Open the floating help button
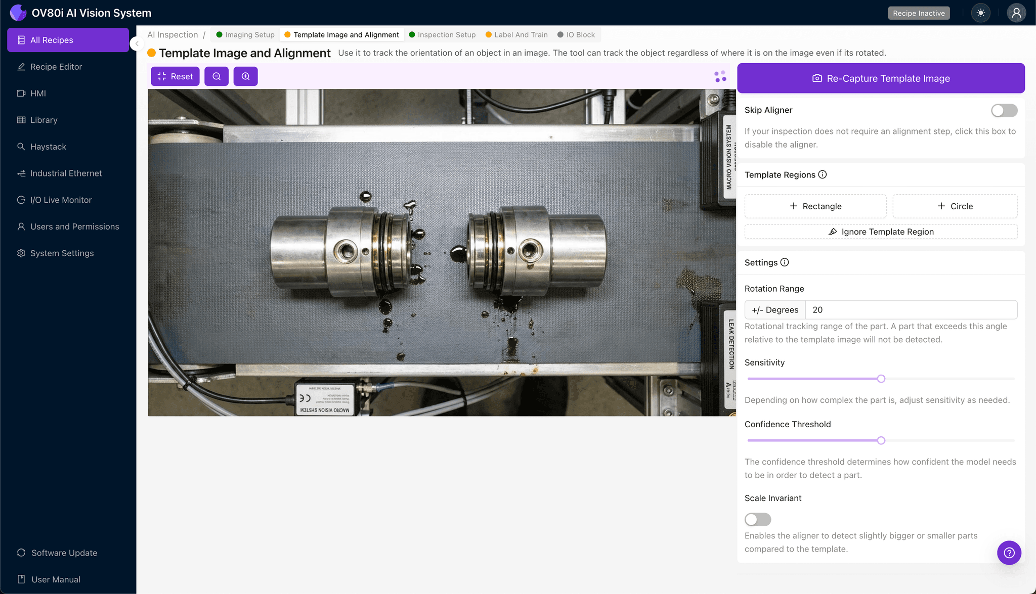The height and width of the screenshot is (594, 1036). (x=1009, y=553)
